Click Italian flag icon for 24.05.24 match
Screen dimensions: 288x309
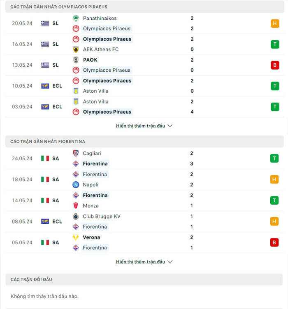click(x=45, y=159)
